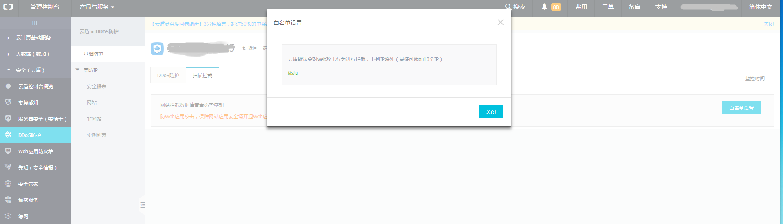Switch to the DDoS防护 tab
This screenshot has width=783, height=224.
pyautogui.click(x=168, y=76)
